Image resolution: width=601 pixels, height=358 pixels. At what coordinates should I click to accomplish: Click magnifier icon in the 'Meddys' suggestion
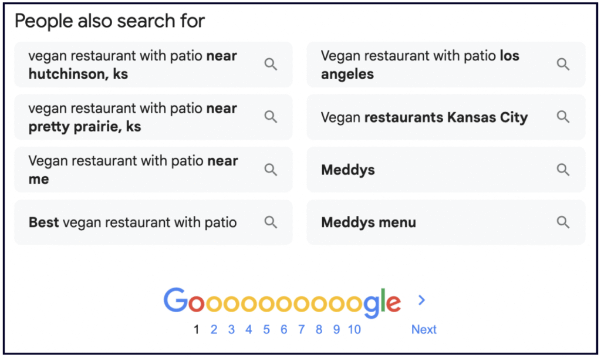[563, 170]
